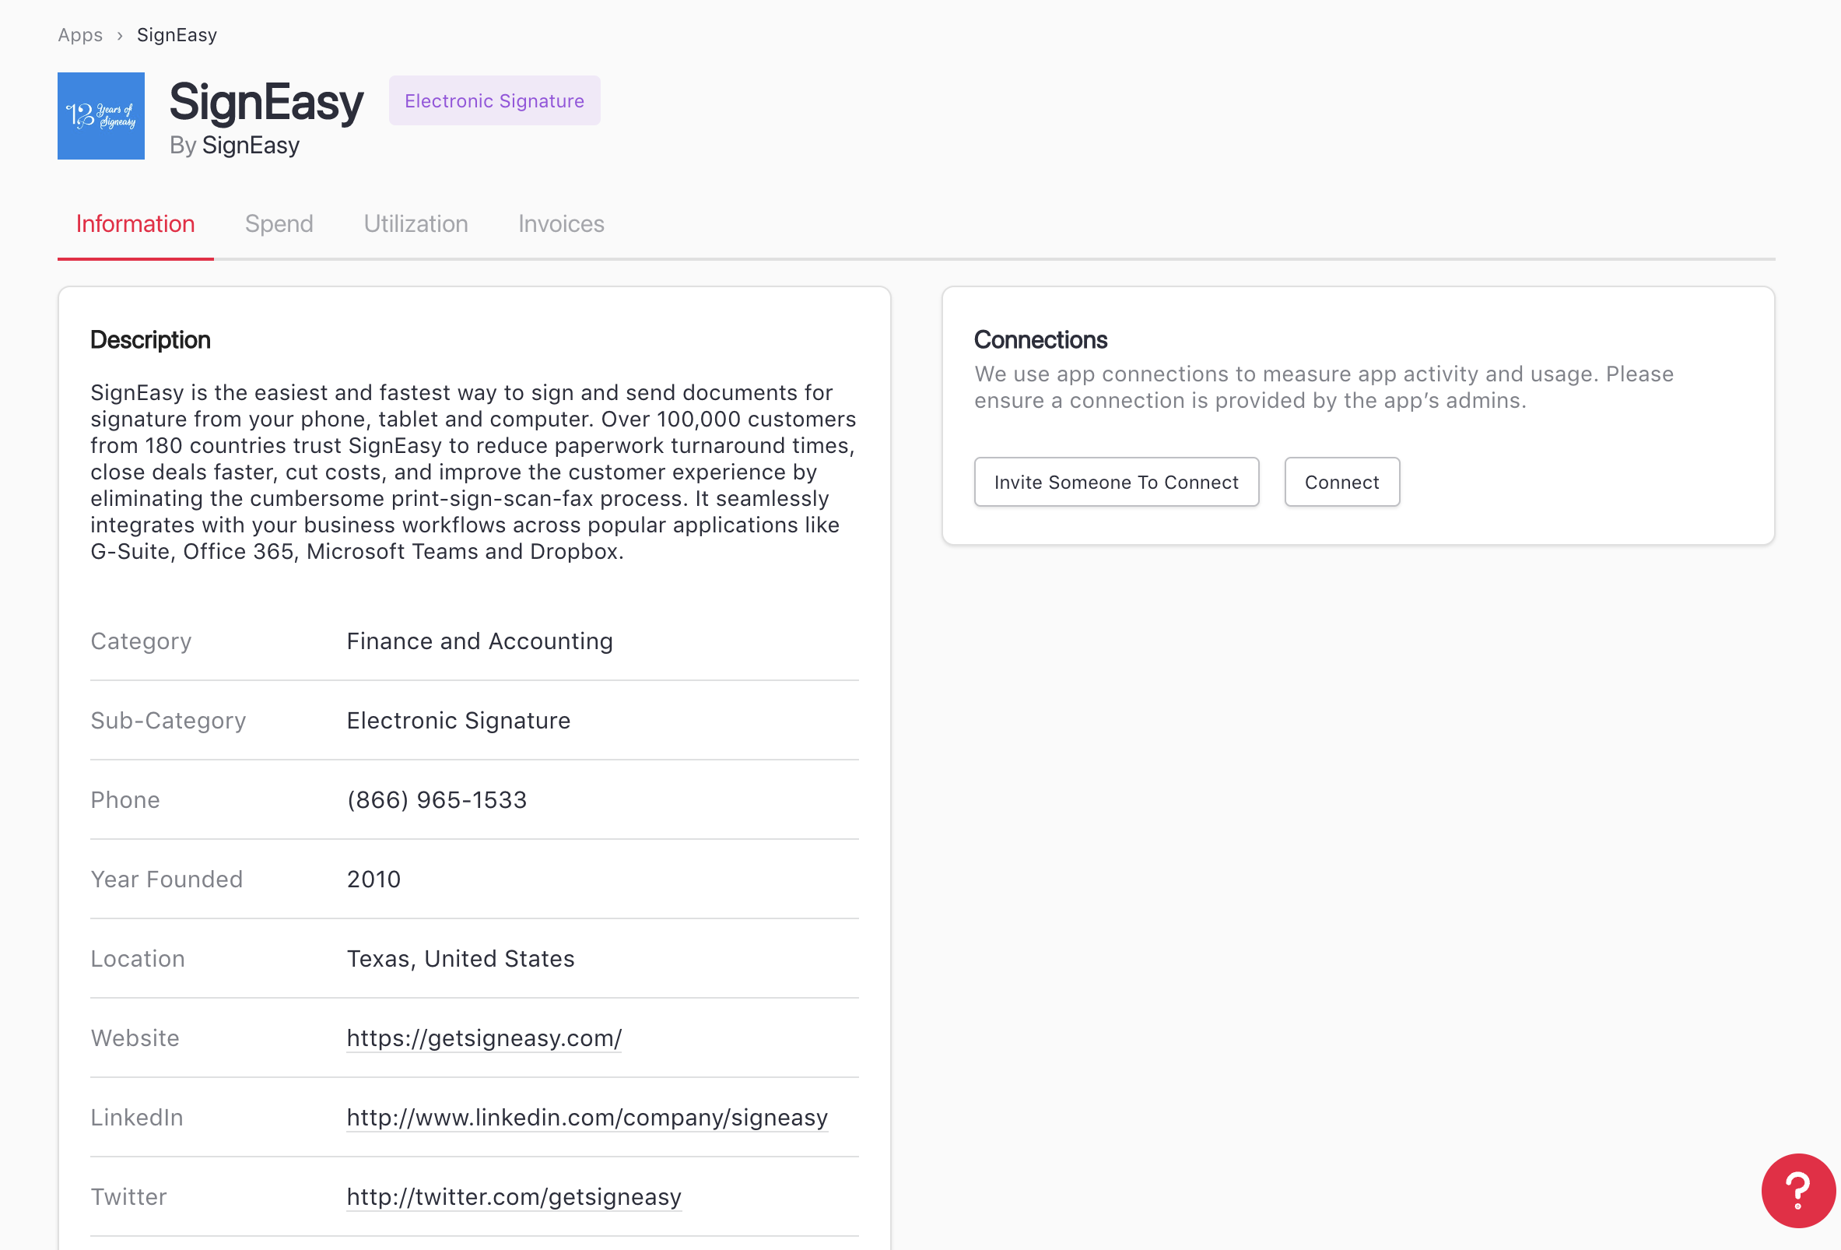The height and width of the screenshot is (1250, 1841).
Task: View the Invoices tab
Action: point(560,223)
